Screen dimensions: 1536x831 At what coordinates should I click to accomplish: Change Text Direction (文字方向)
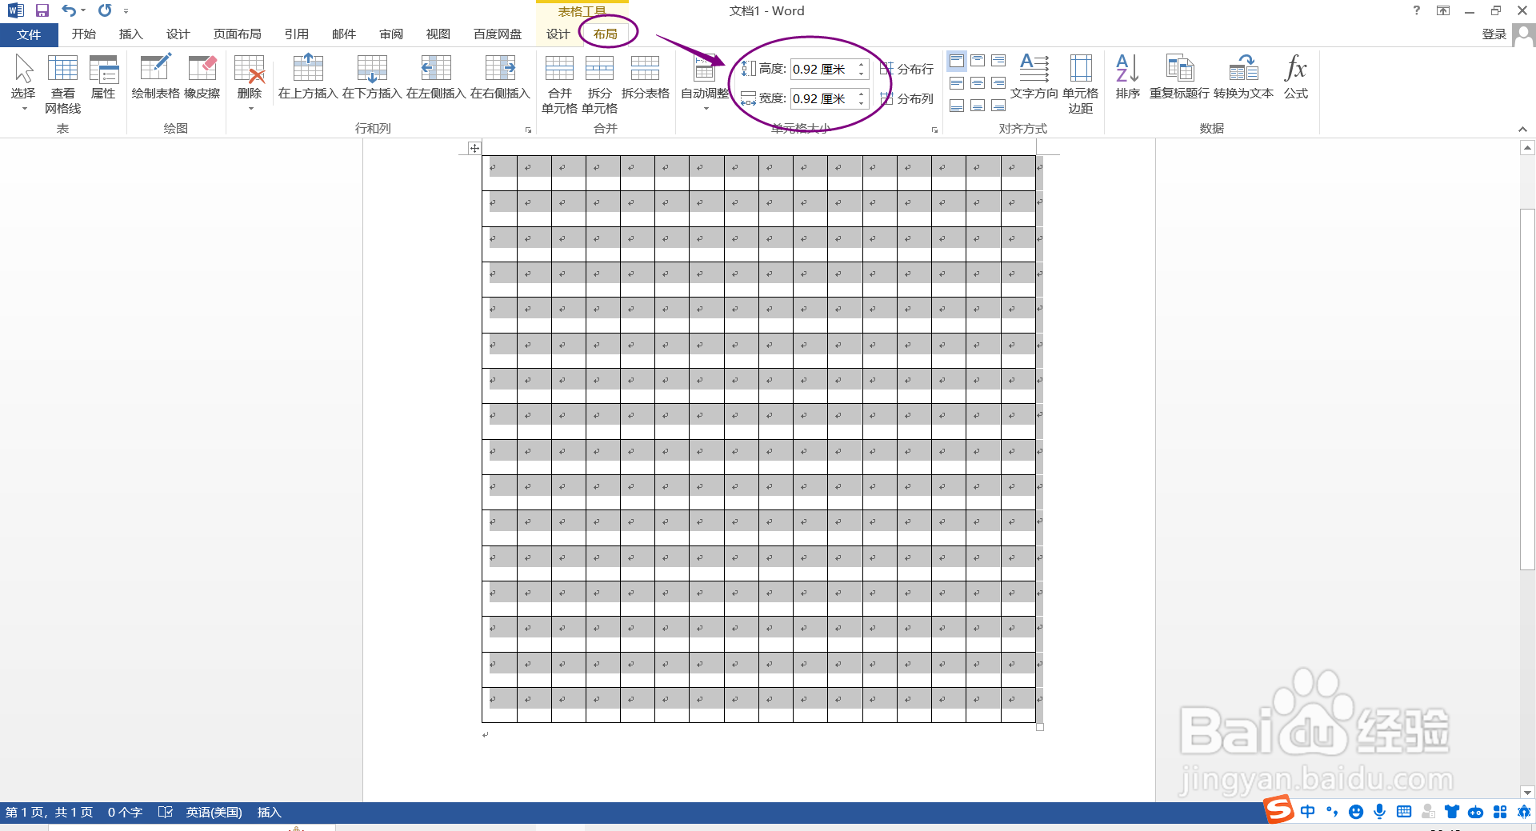pyautogui.click(x=1034, y=78)
